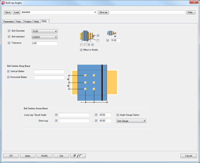This screenshot has width=200, height=163.
Task: Toggle the Tolerance checkbox
Action: 9,43
